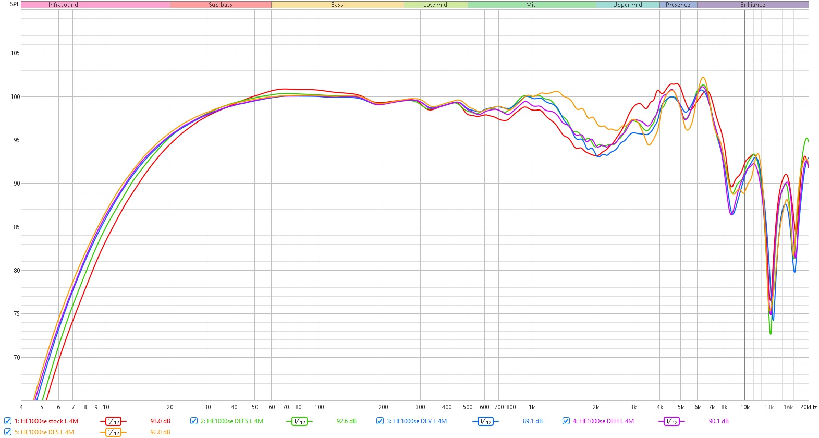Toggle the HE1000se DEH L 4M trace checkbox

[x=566, y=421]
